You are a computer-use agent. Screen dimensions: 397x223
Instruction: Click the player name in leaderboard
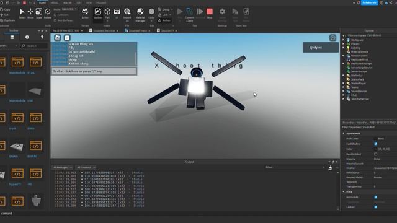(316, 48)
